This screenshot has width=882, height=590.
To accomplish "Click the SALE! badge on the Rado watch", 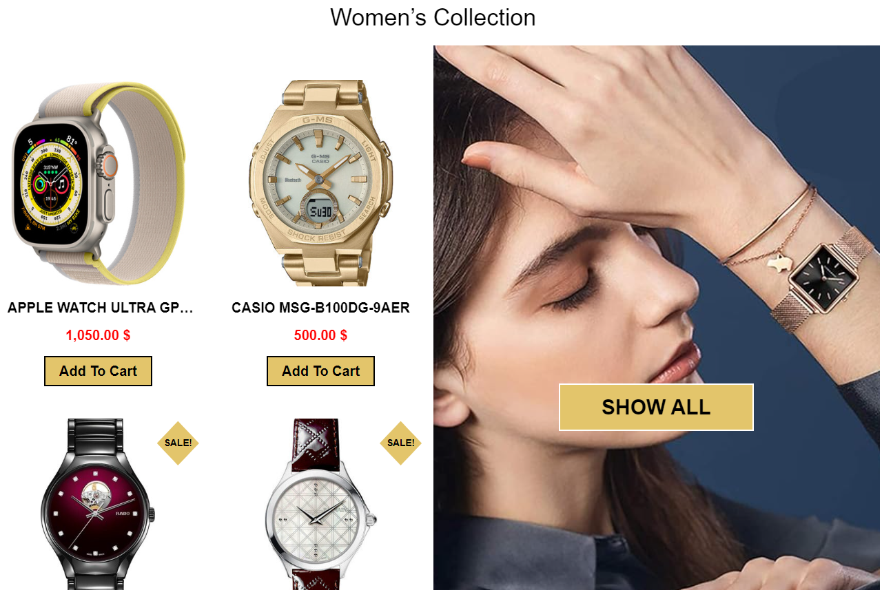I will [x=178, y=443].
